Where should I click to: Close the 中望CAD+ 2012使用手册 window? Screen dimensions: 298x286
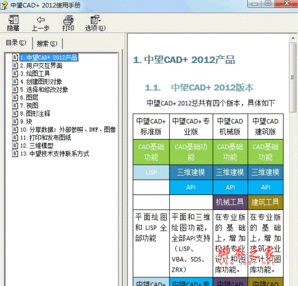tap(287, 3)
